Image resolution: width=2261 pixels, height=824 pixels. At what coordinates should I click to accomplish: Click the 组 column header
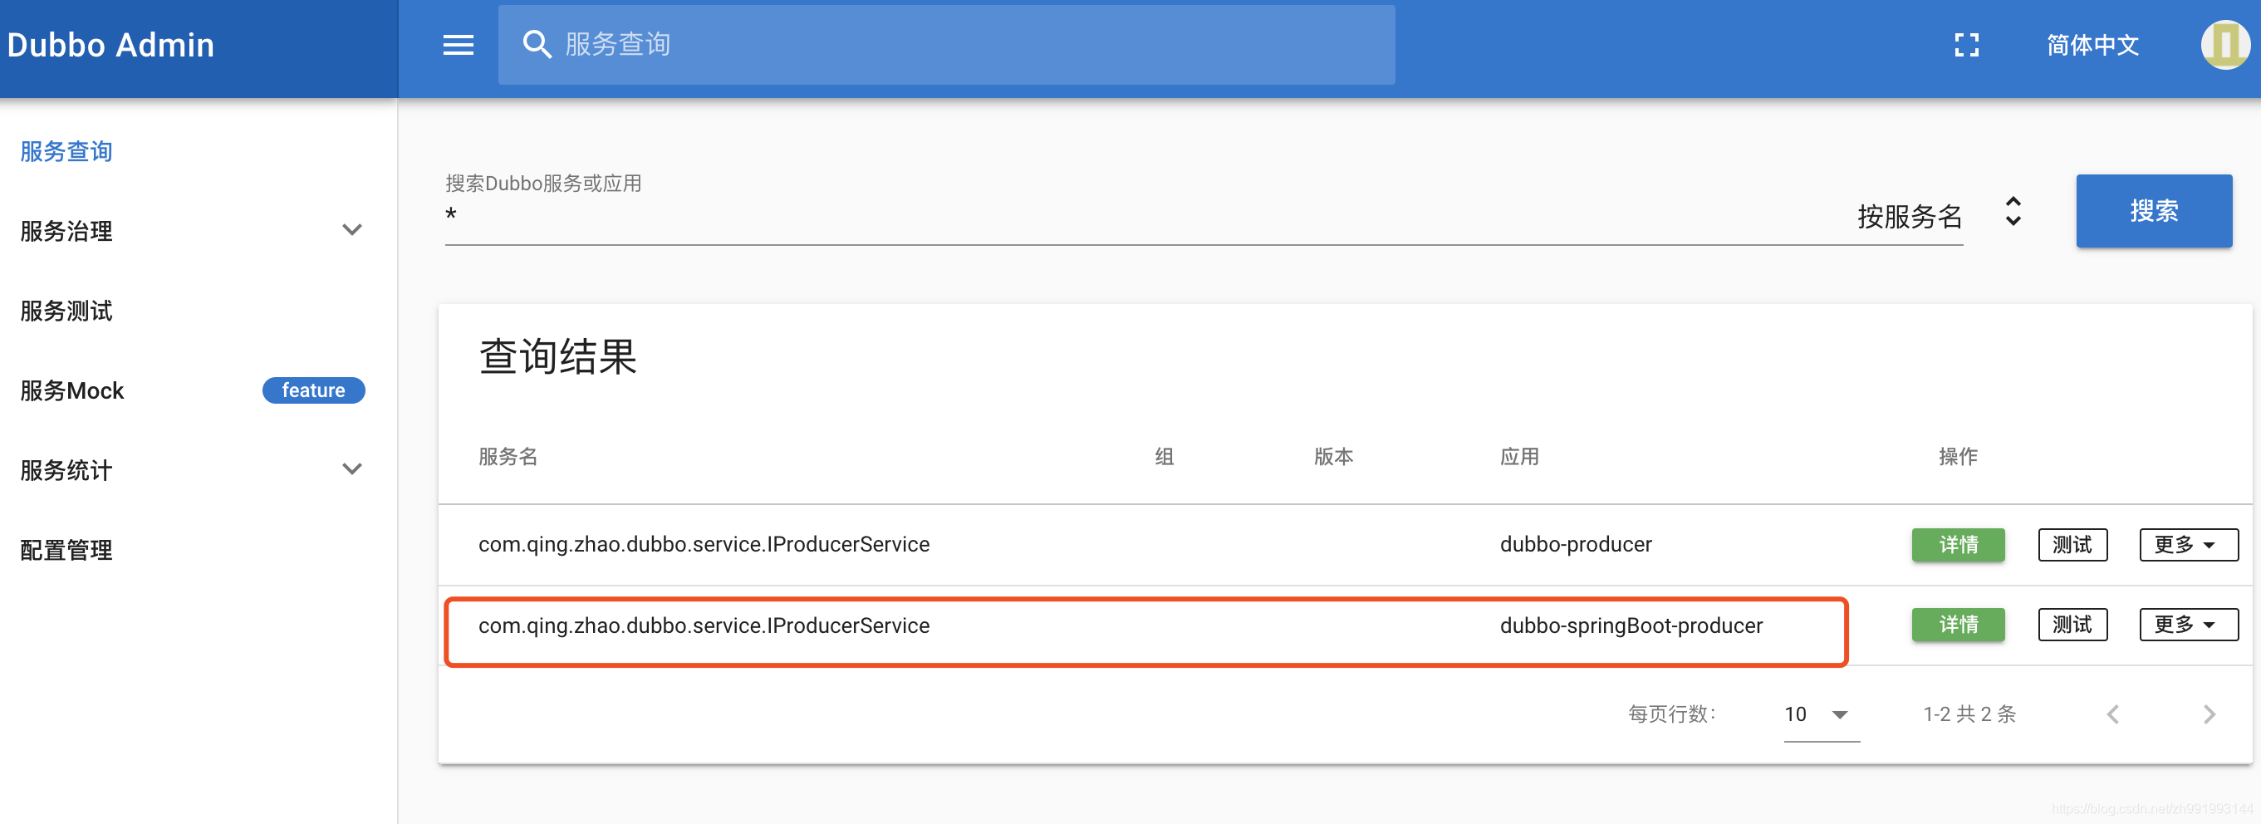pos(1164,456)
